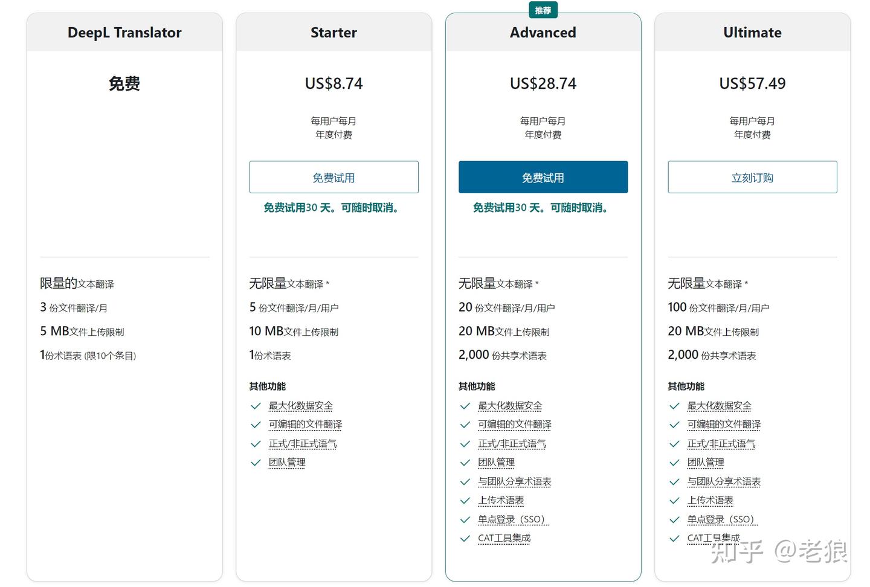This screenshot has width=870, height=587.
Task: Click the 5 份文件翻译/月/用户 line
Action: (294, 307)
